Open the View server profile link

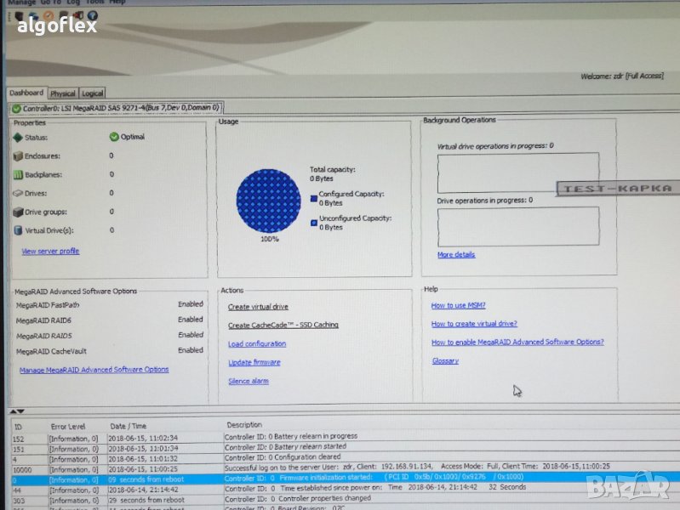(x=50, y=251)
